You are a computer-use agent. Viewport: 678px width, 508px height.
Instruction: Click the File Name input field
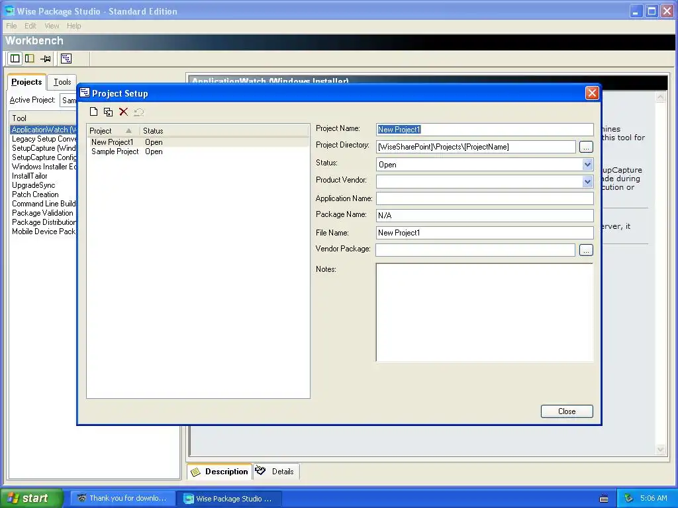coord(485,232)
